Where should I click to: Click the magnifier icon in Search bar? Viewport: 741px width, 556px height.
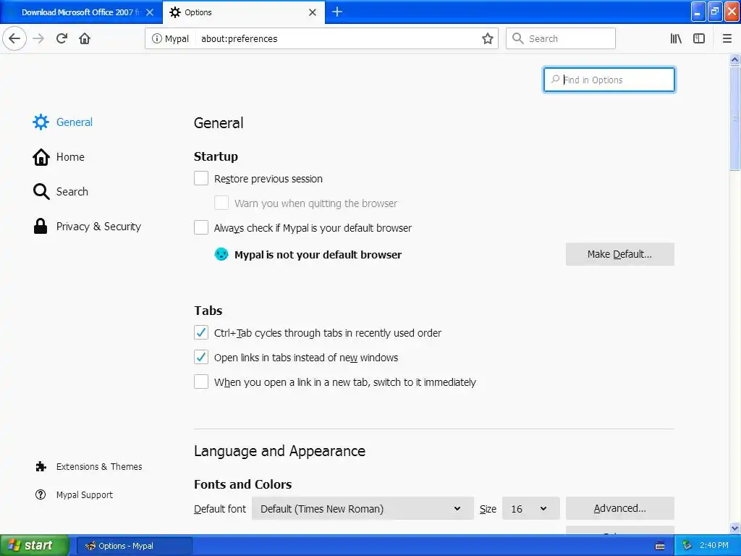point(518,38)
